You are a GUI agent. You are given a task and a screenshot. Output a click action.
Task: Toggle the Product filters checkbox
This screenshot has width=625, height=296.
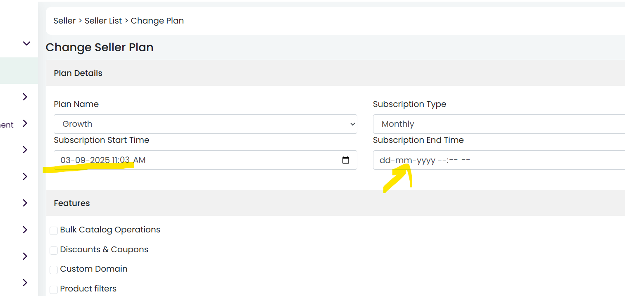[x=54, y=289]
